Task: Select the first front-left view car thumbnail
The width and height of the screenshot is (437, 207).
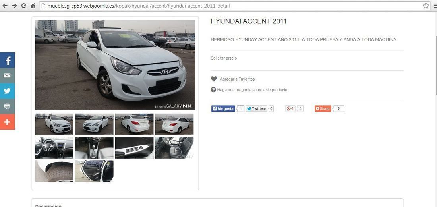Action: (x=54, y=124)
